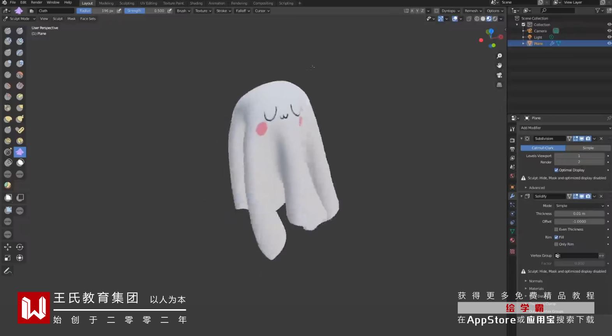Select Simple subdivision type
Image resolution: width=612 pixels, height=336 pixels.
(x=588, y=148)
